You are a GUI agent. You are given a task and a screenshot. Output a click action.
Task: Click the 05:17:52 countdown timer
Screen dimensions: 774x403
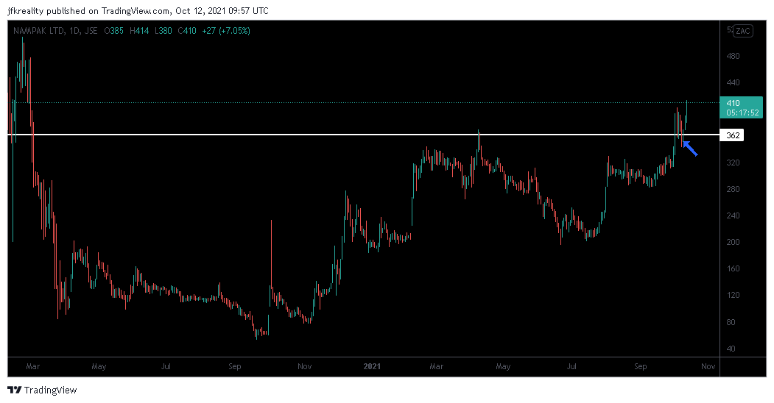[742, 113]
